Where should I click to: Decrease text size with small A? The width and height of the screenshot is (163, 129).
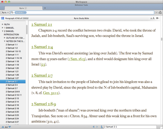click(x=151, y=18)
